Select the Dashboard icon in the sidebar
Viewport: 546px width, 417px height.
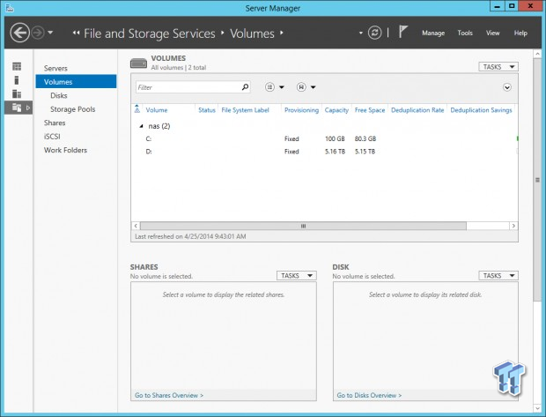pos(17,66)
